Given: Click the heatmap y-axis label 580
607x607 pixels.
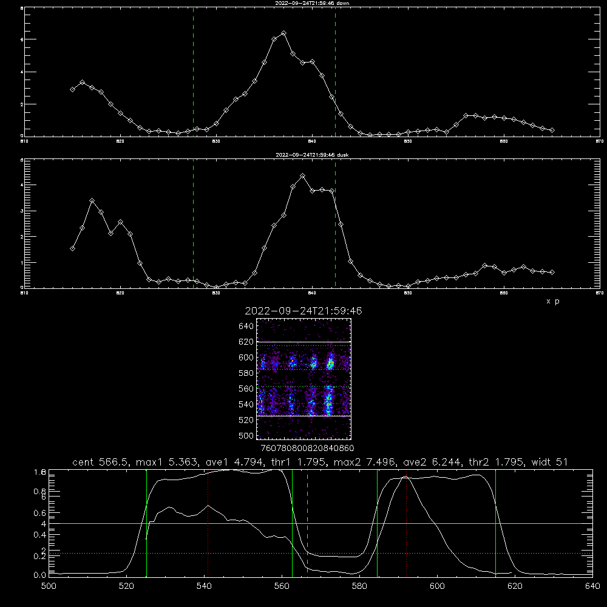Looking at the screenshot, I should tap(246, 373).
